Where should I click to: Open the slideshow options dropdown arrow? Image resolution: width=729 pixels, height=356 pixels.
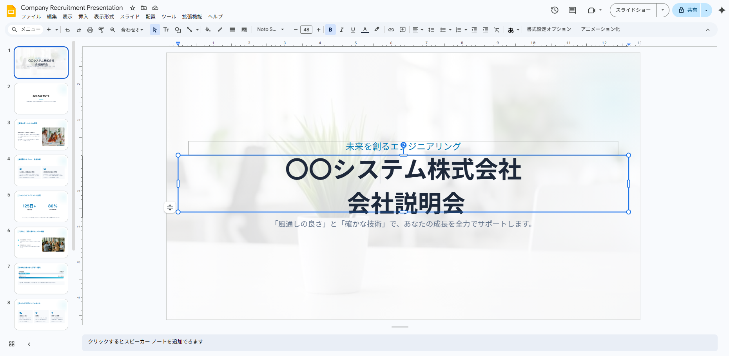pos(663,10)
